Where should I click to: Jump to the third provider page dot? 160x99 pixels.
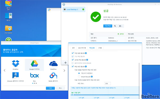coord(36,83)
